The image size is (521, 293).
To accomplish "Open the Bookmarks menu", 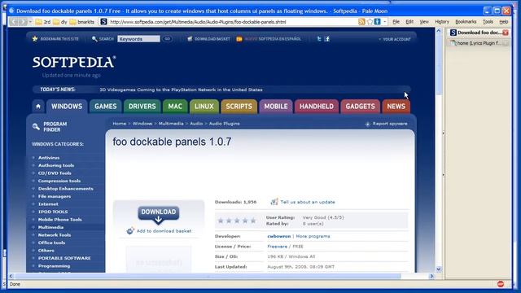I will [x=466, y=22].
